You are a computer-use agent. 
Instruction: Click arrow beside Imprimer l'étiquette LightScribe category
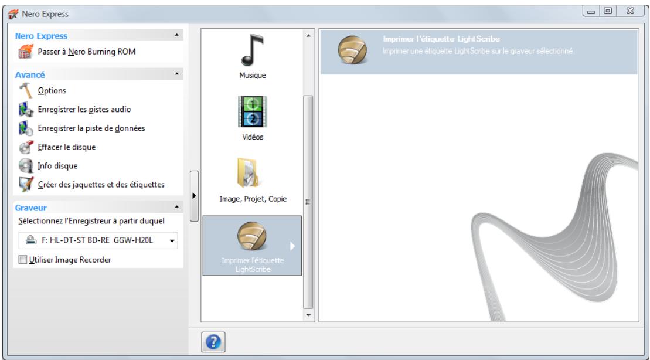click(292, 246)
